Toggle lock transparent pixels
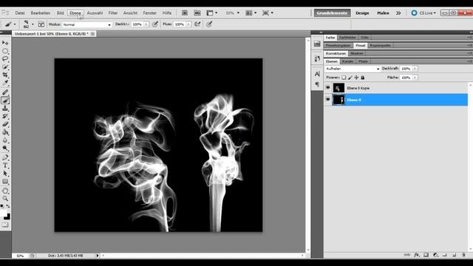Image resolution: width=473 pixels, height=266 pixels. click(x=344, y=78)
